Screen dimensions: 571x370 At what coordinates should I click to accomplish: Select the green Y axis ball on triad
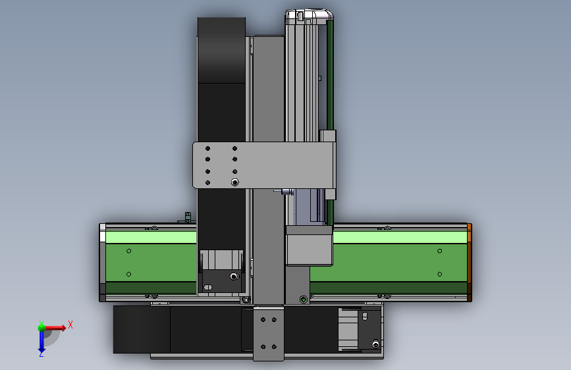pyautogui.click(x=41, y=328)
